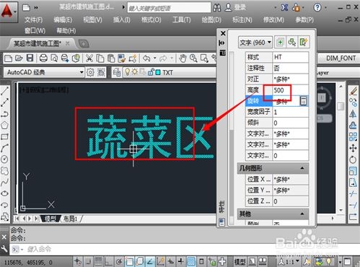Toggle layer freeze sun icon
This screenshot has width=360, height=267.
[134, 71]
